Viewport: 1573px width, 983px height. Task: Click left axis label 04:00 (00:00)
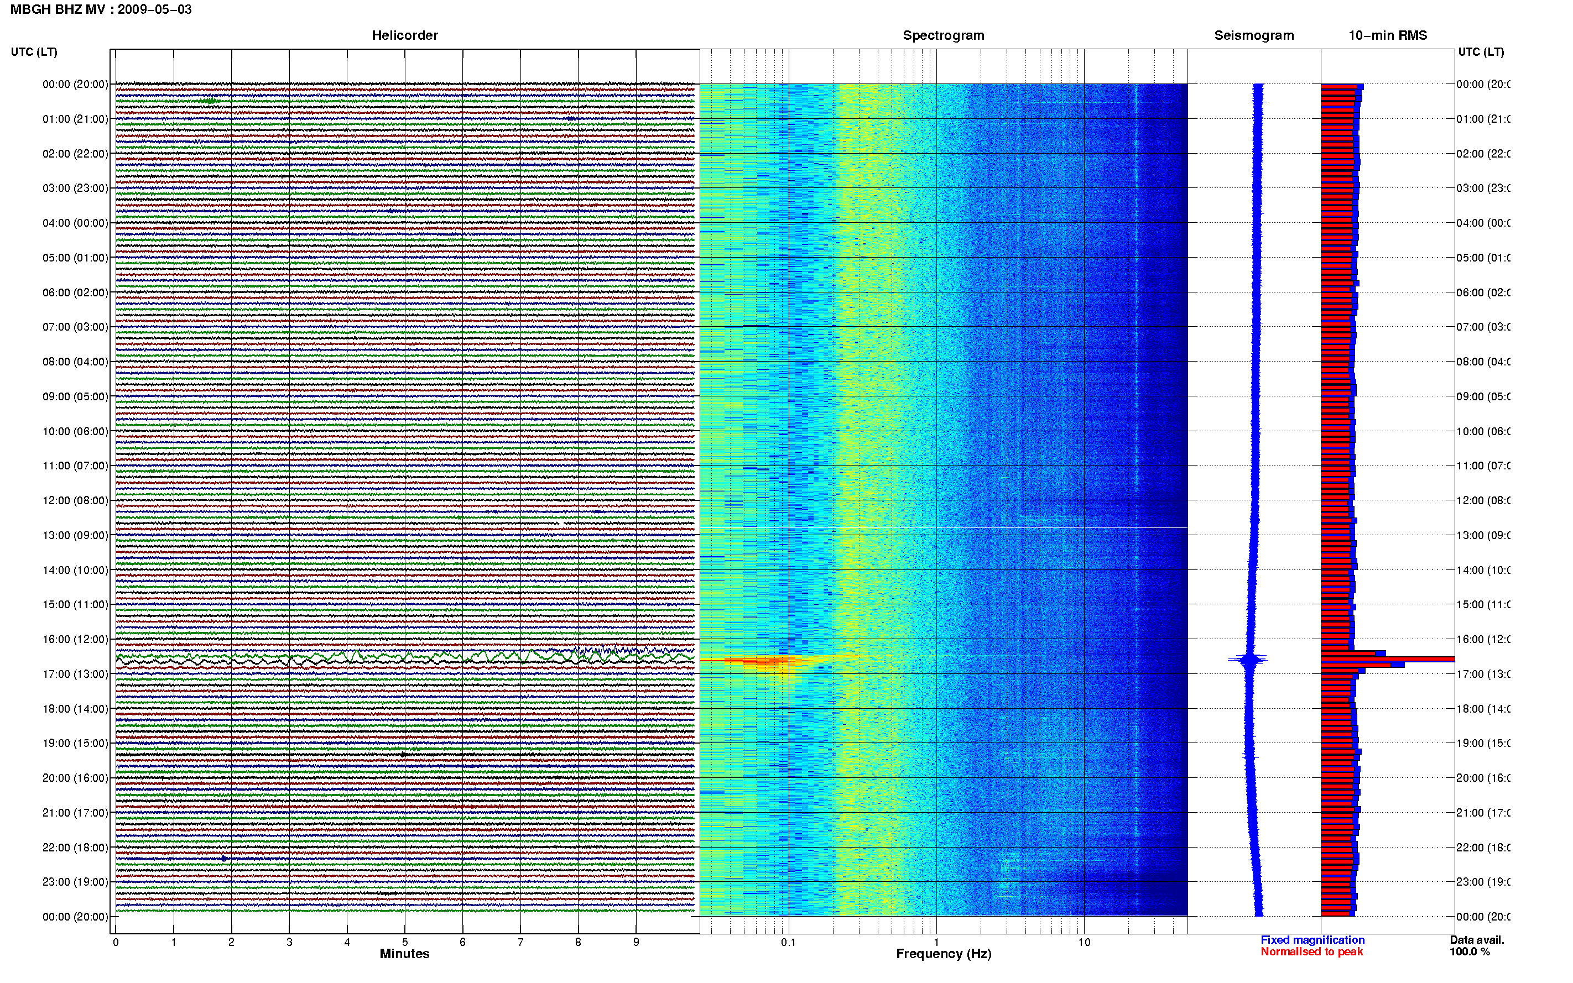coord(75,223)
